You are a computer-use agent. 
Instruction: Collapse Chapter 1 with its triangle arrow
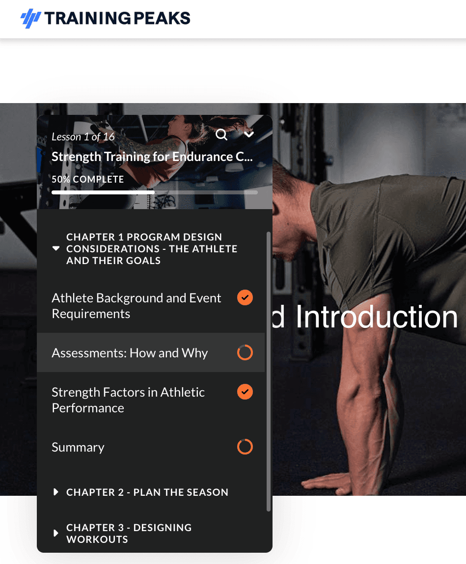[x=56, y=248]
